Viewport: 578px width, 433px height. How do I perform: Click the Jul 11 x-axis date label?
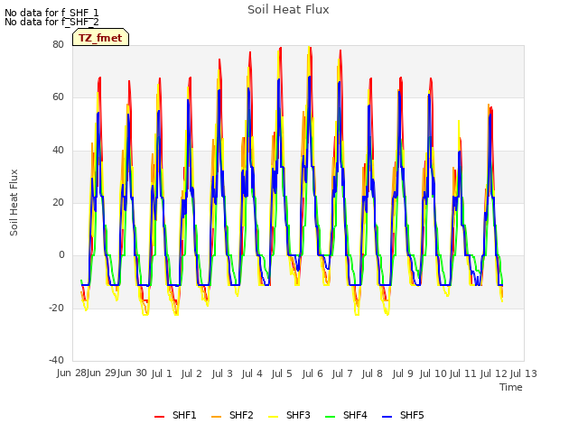(463, 373)
